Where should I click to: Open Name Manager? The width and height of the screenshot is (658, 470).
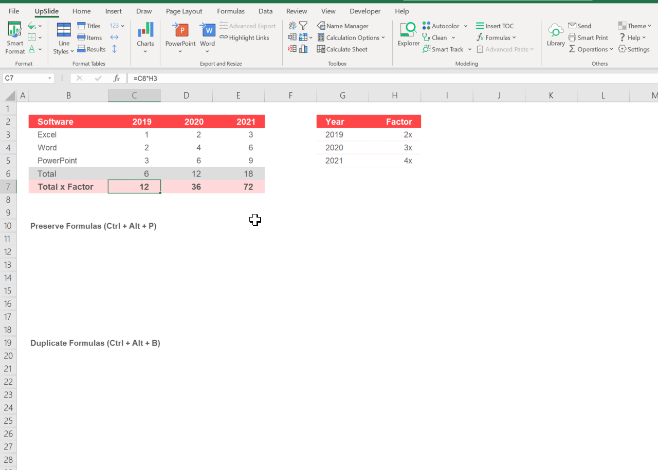343,26
